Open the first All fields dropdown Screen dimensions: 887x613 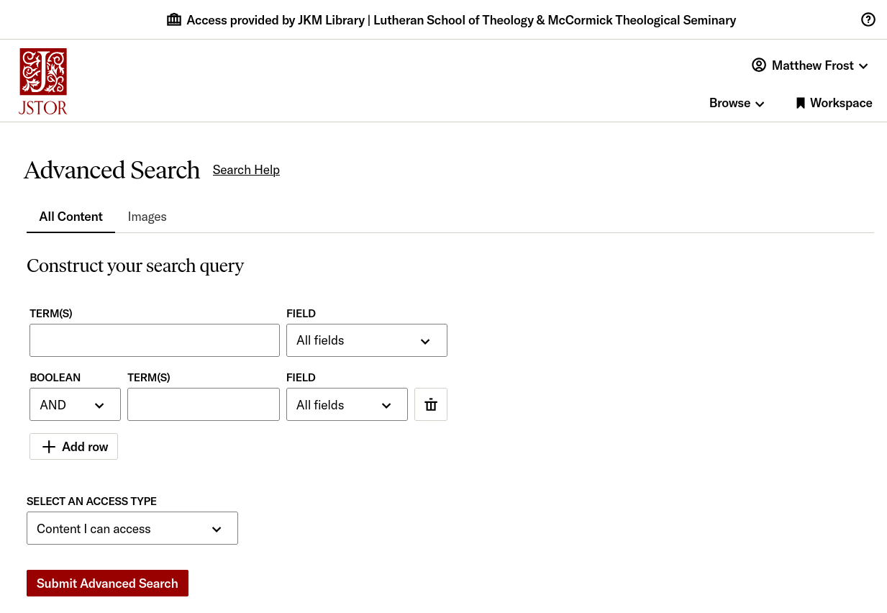click(x=366, y=340)
